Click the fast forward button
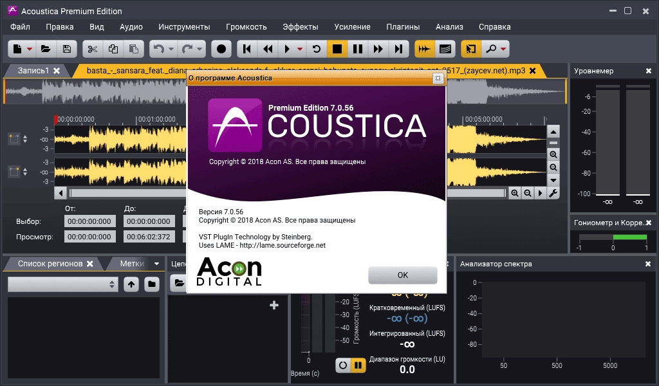659x386 pixels. point(378,49)
